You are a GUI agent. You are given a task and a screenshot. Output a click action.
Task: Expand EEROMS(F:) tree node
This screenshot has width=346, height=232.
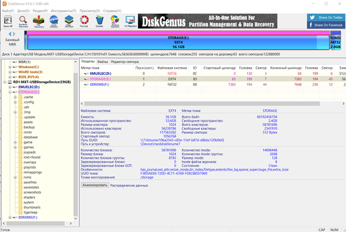click(10, 218)
